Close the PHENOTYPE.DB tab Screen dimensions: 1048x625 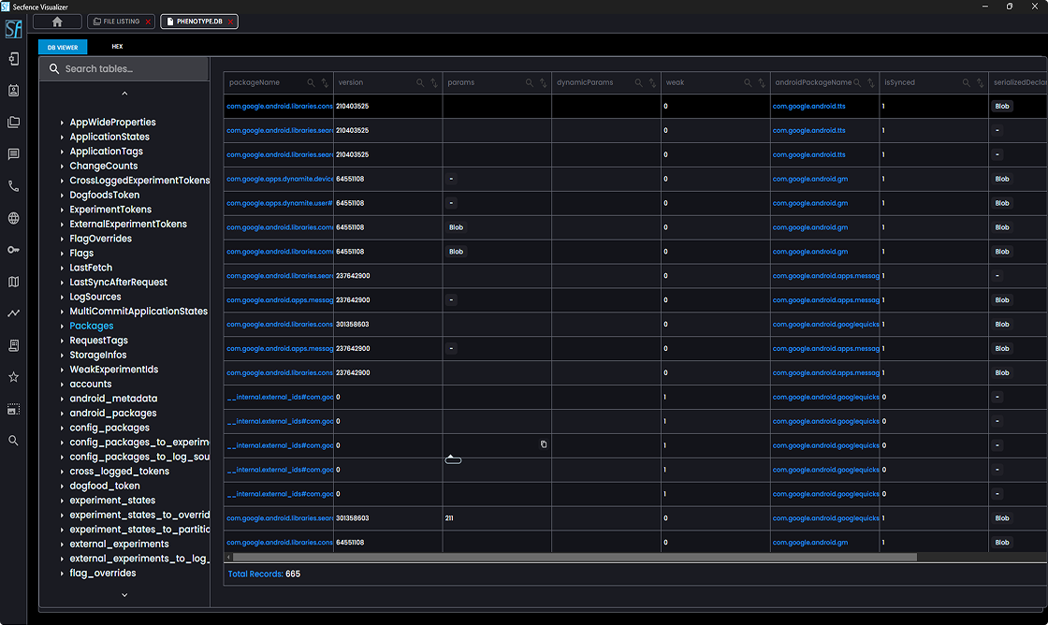(230, 22)
